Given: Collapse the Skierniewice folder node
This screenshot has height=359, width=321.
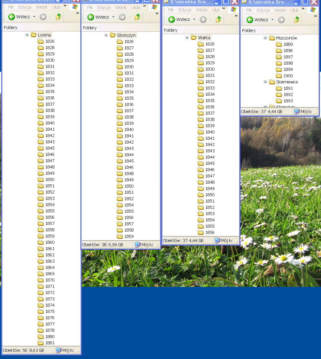Looking at the screenshot, I should [265, 82].
